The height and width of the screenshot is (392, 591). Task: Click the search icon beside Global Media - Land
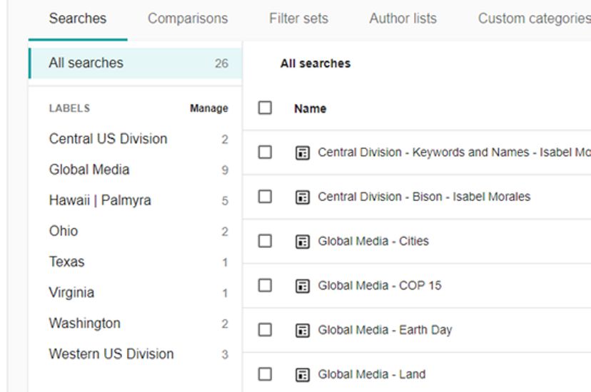[x=303, y=374]
